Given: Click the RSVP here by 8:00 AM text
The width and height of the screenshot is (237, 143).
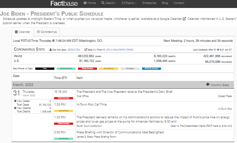Looking at the screenshot, I should click(x=219, y=126).
